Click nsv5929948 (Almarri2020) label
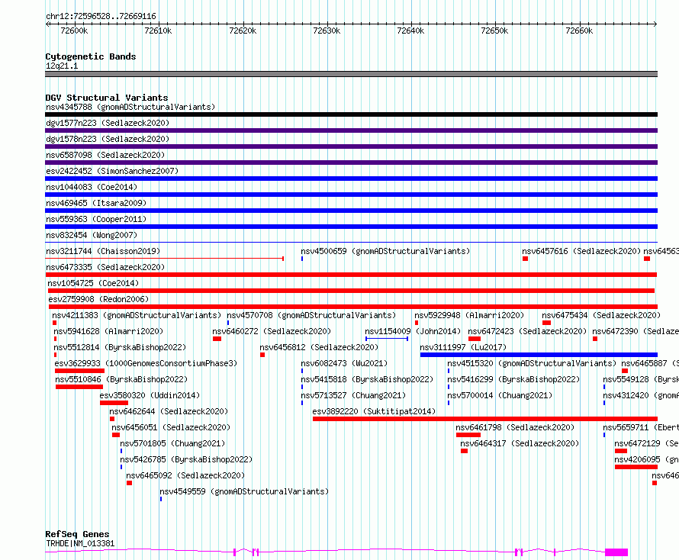The image size is (679, 560). pyautogui.click(x=469, y=315)
